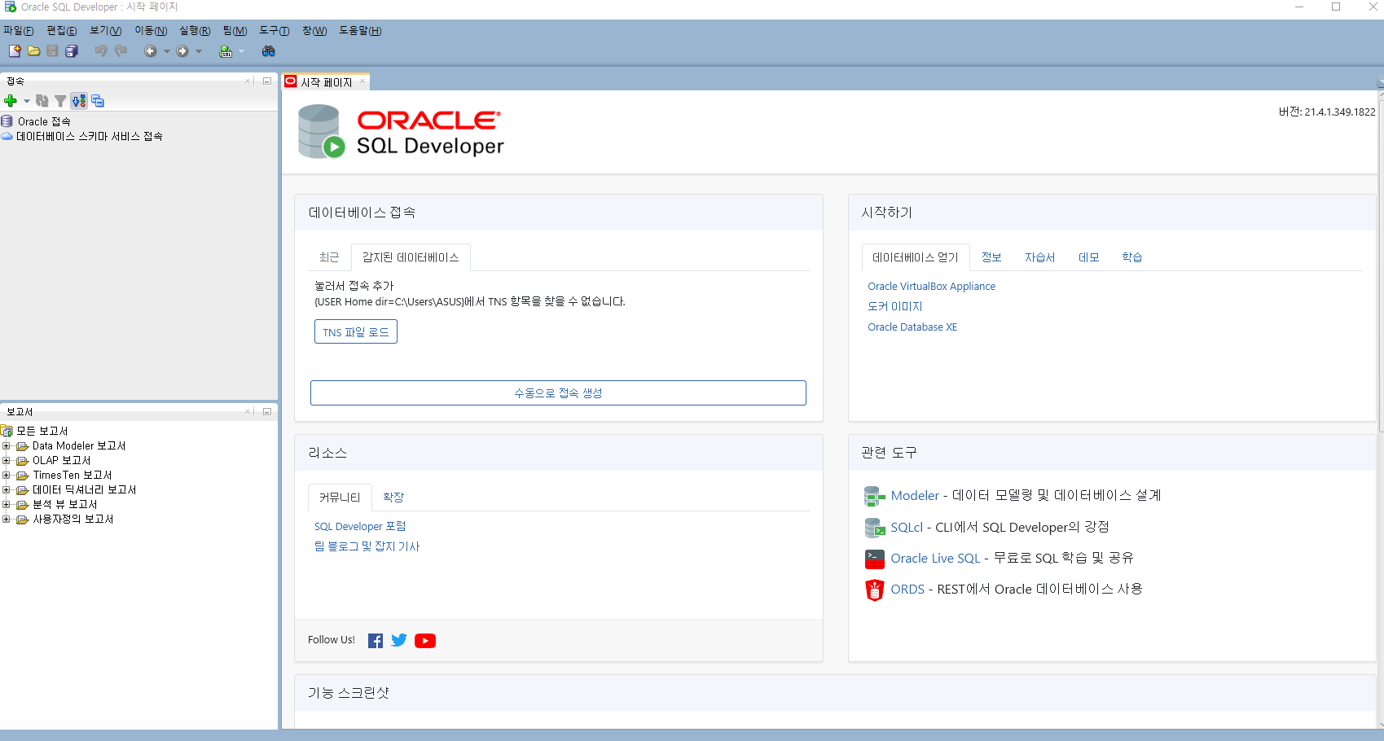Select the cloud 데이터베이스 스키마 서비스 접속 icon
This screenshot has height=741, width=1384.
pyautogui.click(x=7, y=136)
